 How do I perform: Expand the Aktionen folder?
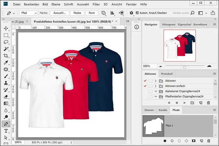click(x=155, y=81)
